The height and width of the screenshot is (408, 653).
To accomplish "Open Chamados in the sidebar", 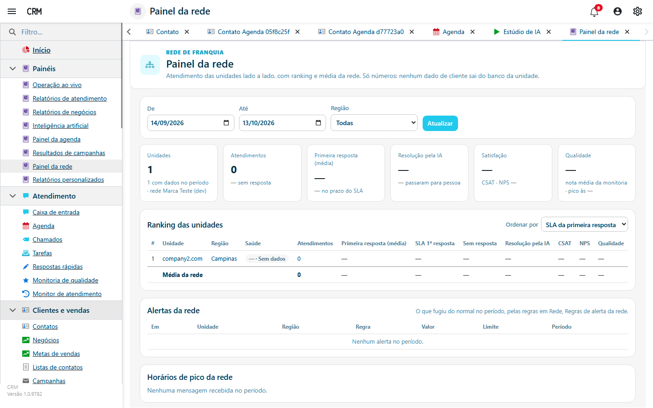I will point(48,239).
